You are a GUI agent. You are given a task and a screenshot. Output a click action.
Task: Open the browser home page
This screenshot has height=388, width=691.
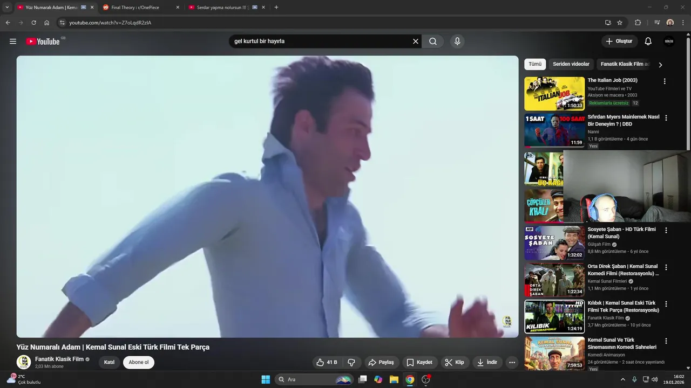[46, 23]
